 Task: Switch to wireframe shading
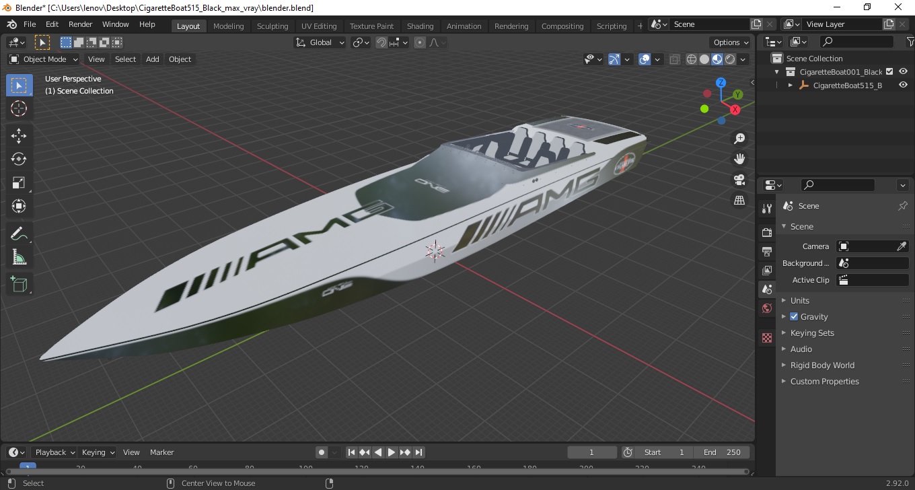(692, 59)
